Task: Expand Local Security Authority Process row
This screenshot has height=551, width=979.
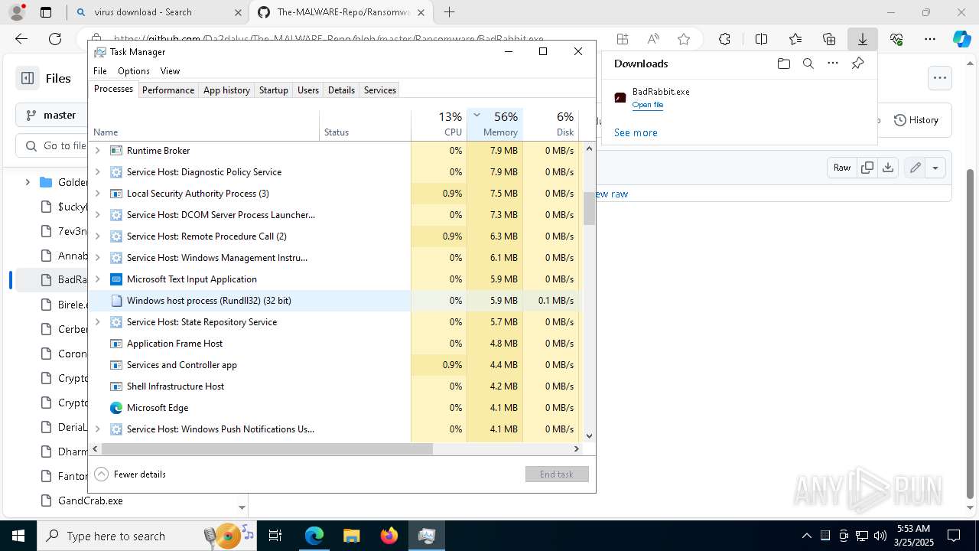Action: (97, 194)
